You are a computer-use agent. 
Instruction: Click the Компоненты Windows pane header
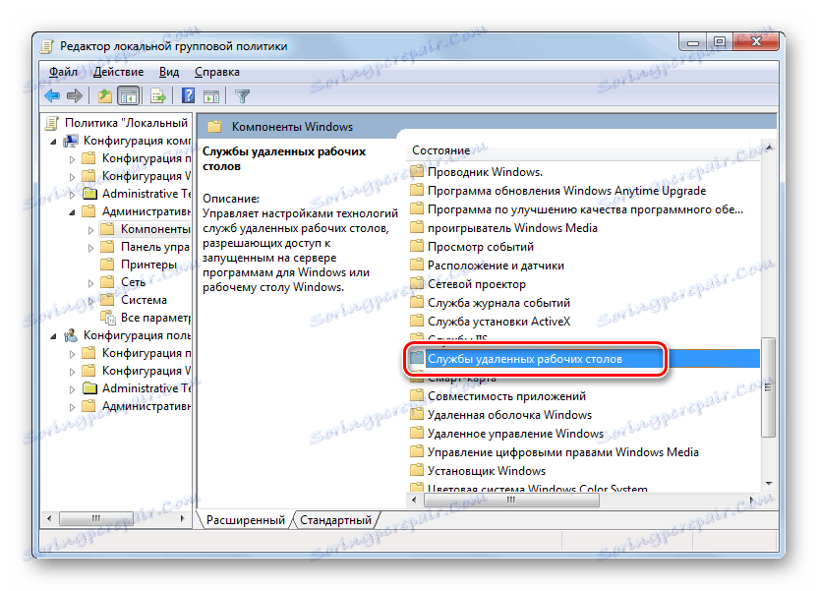[x=292, y=127]
